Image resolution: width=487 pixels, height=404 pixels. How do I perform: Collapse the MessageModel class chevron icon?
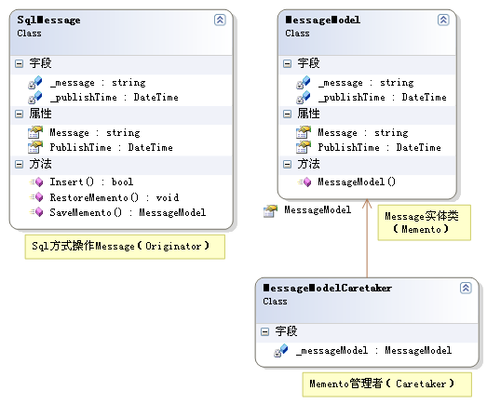click(x=443, y=20)
